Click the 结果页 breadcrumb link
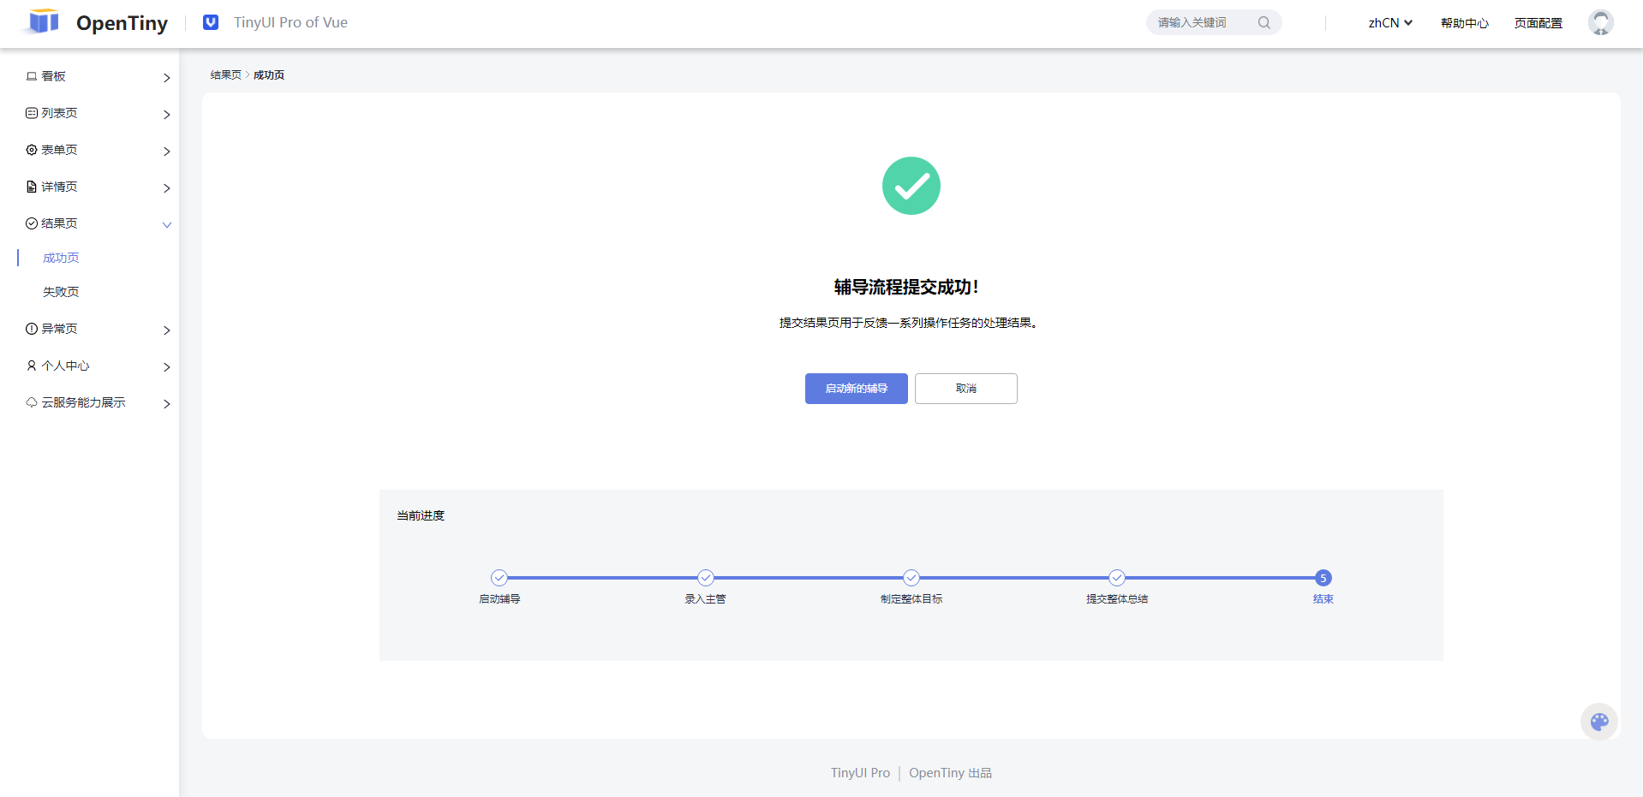Viewport: 1643px width, 797px height. [226, 75]
